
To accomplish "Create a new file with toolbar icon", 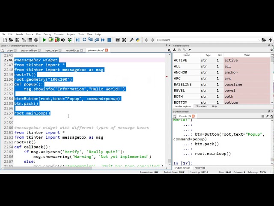I will pos(5,40).
